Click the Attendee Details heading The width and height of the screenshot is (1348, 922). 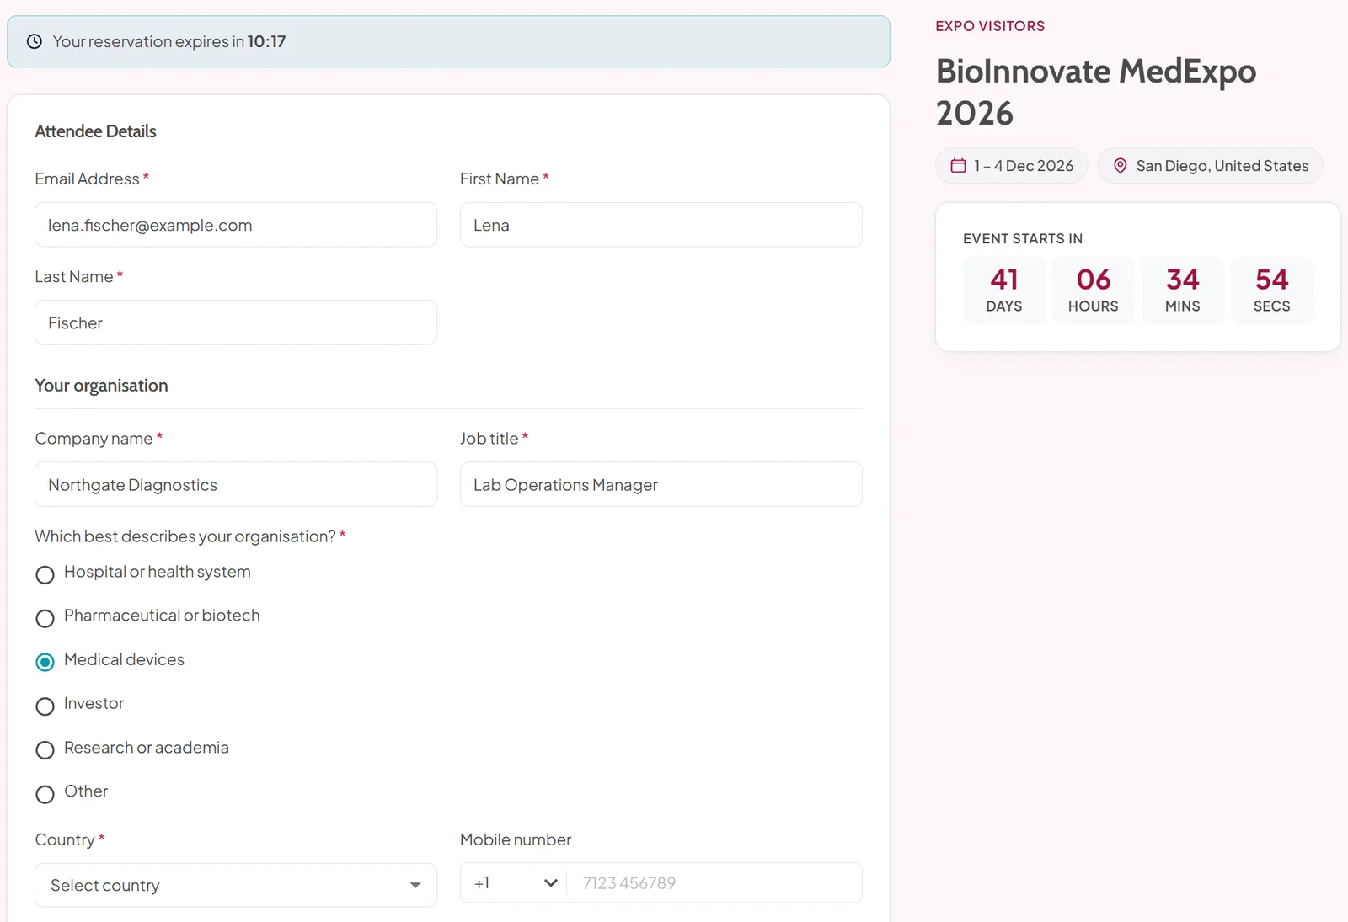pos(95,131)
